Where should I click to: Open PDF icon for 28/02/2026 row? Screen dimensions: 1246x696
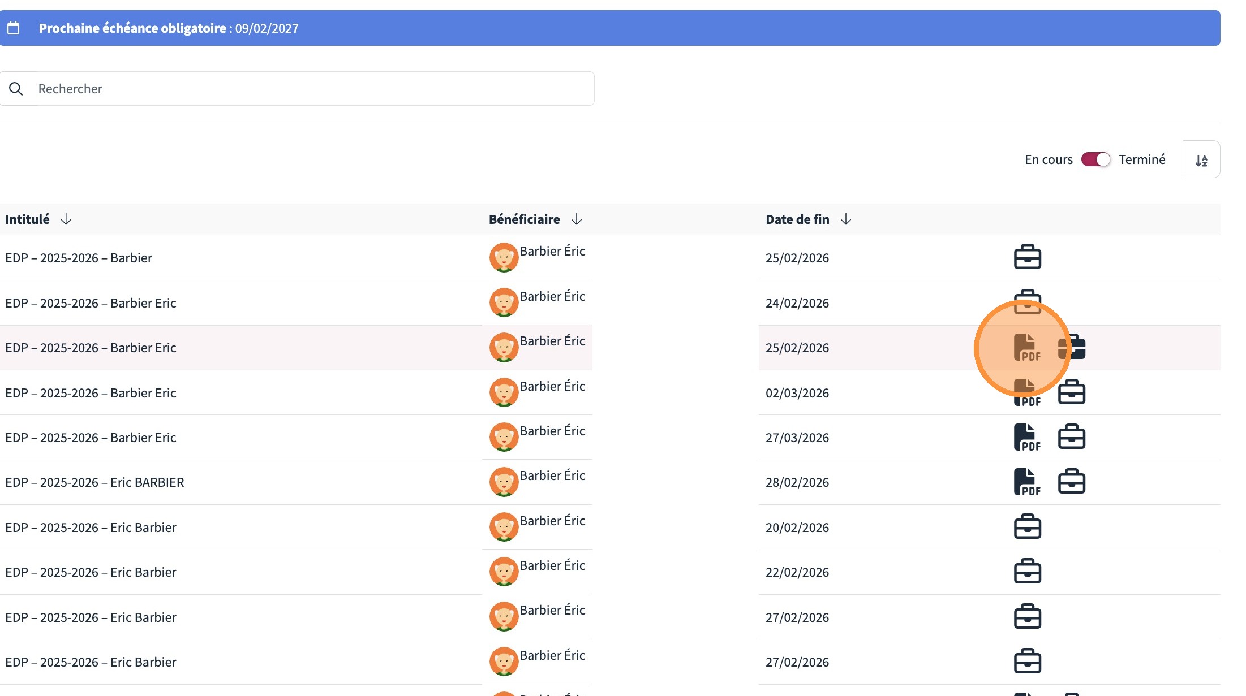pos(1027,482)
